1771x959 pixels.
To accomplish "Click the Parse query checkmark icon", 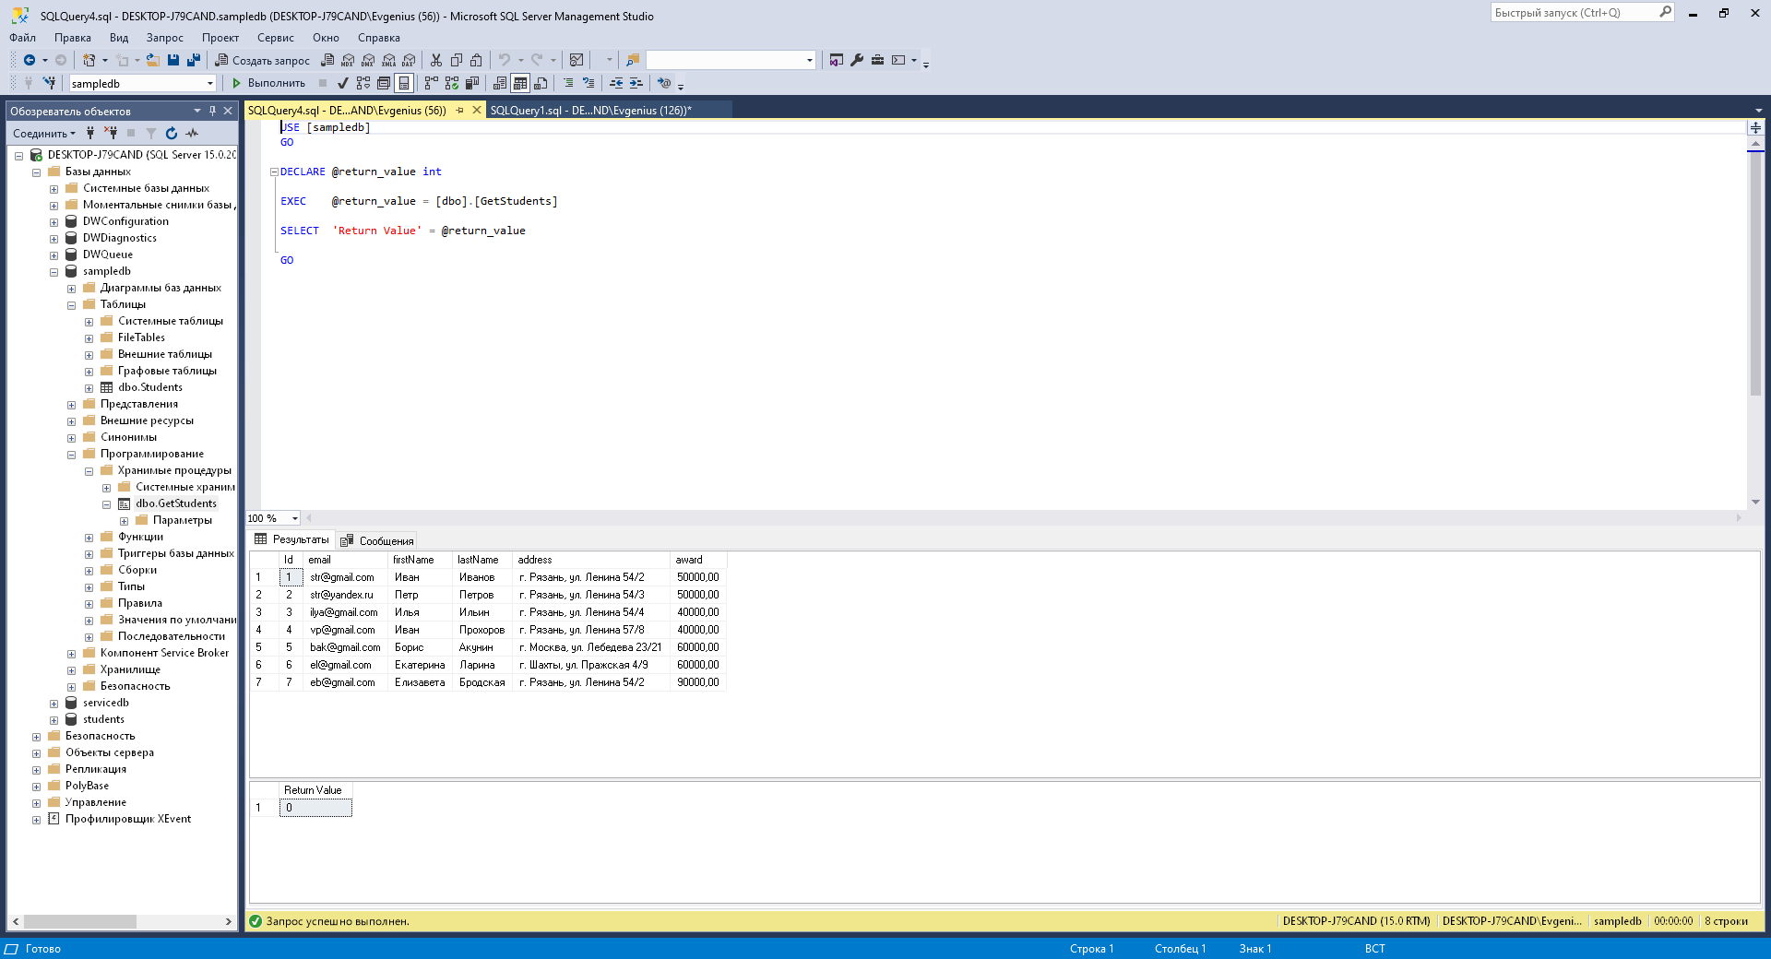I will [x=342, y=83].
